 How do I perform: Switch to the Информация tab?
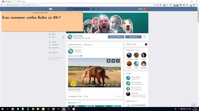88,45
